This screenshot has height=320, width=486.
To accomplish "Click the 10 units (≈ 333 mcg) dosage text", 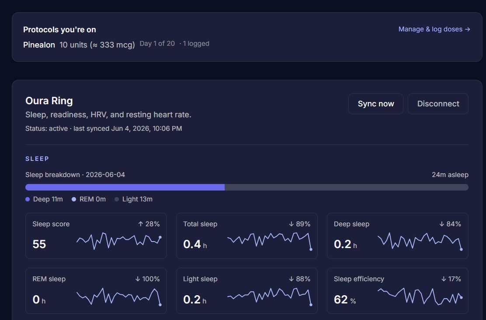I will (97, 45).
